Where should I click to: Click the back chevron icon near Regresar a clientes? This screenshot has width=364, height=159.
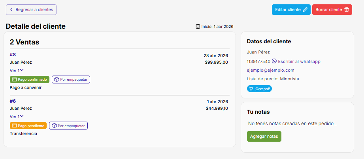coord(11,10)
